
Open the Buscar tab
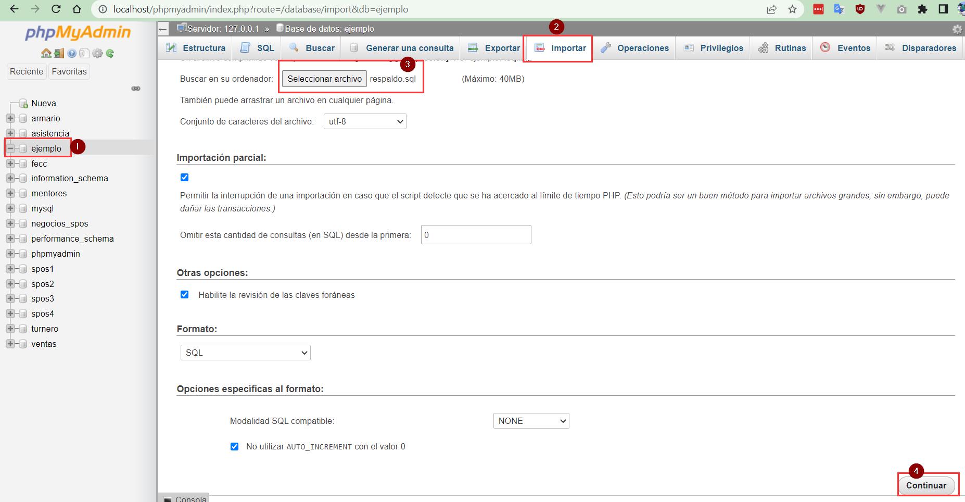pyautogui.click(x=311, y=48)
